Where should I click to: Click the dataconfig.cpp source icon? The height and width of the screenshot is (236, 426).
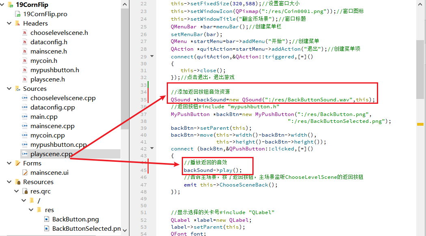point(25,107)
